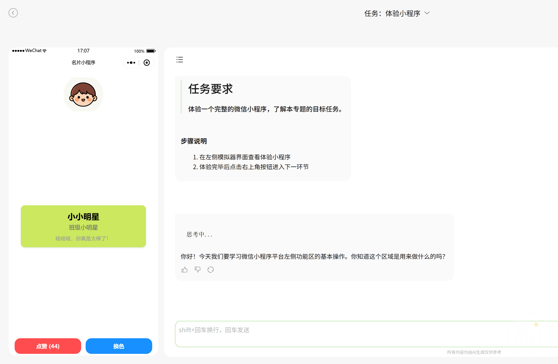558x364 pixels.
Task: Click the mini program three-dots menu icon
Action: point(131,63)
